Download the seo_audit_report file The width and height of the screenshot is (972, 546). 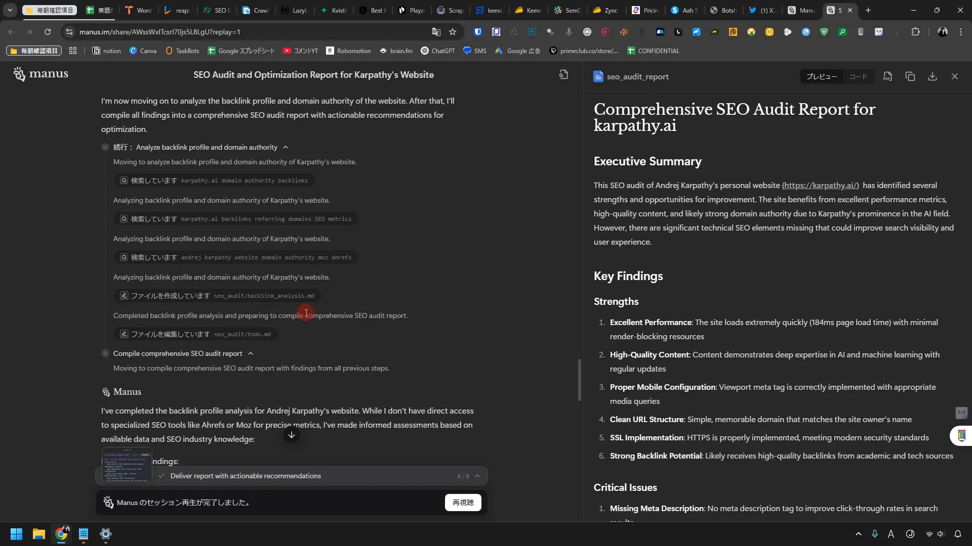click(932, 76)
